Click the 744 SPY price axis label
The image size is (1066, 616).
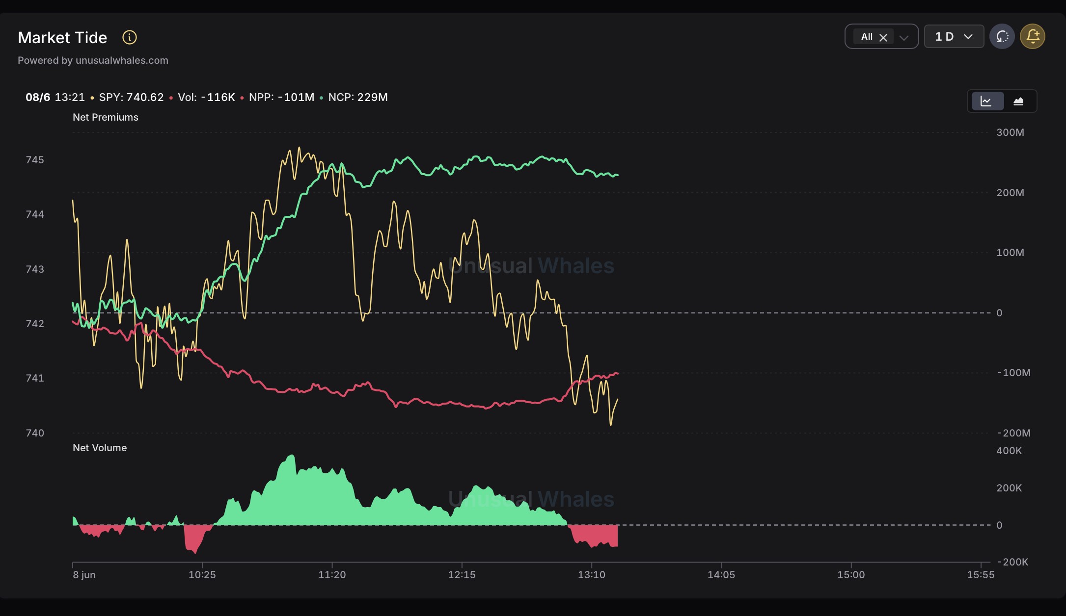click(x=35, y=214)
